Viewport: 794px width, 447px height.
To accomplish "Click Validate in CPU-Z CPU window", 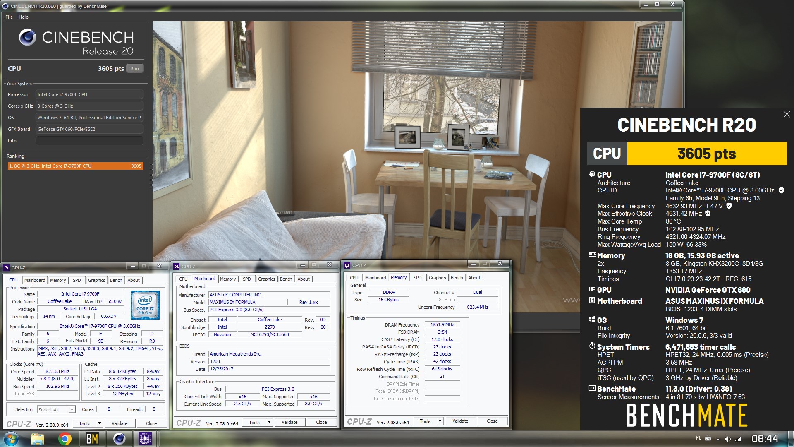I will (120, 423).
